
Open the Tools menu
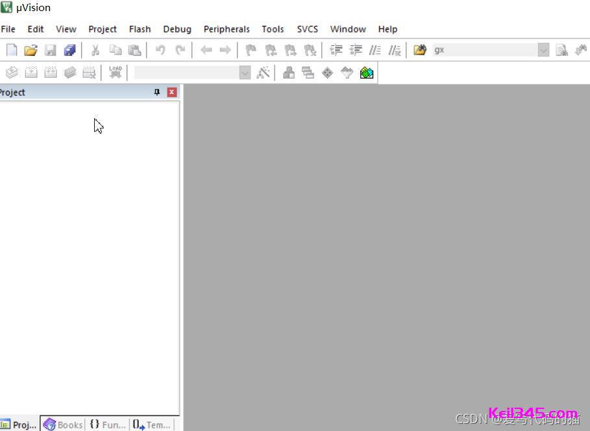[273, 29]
